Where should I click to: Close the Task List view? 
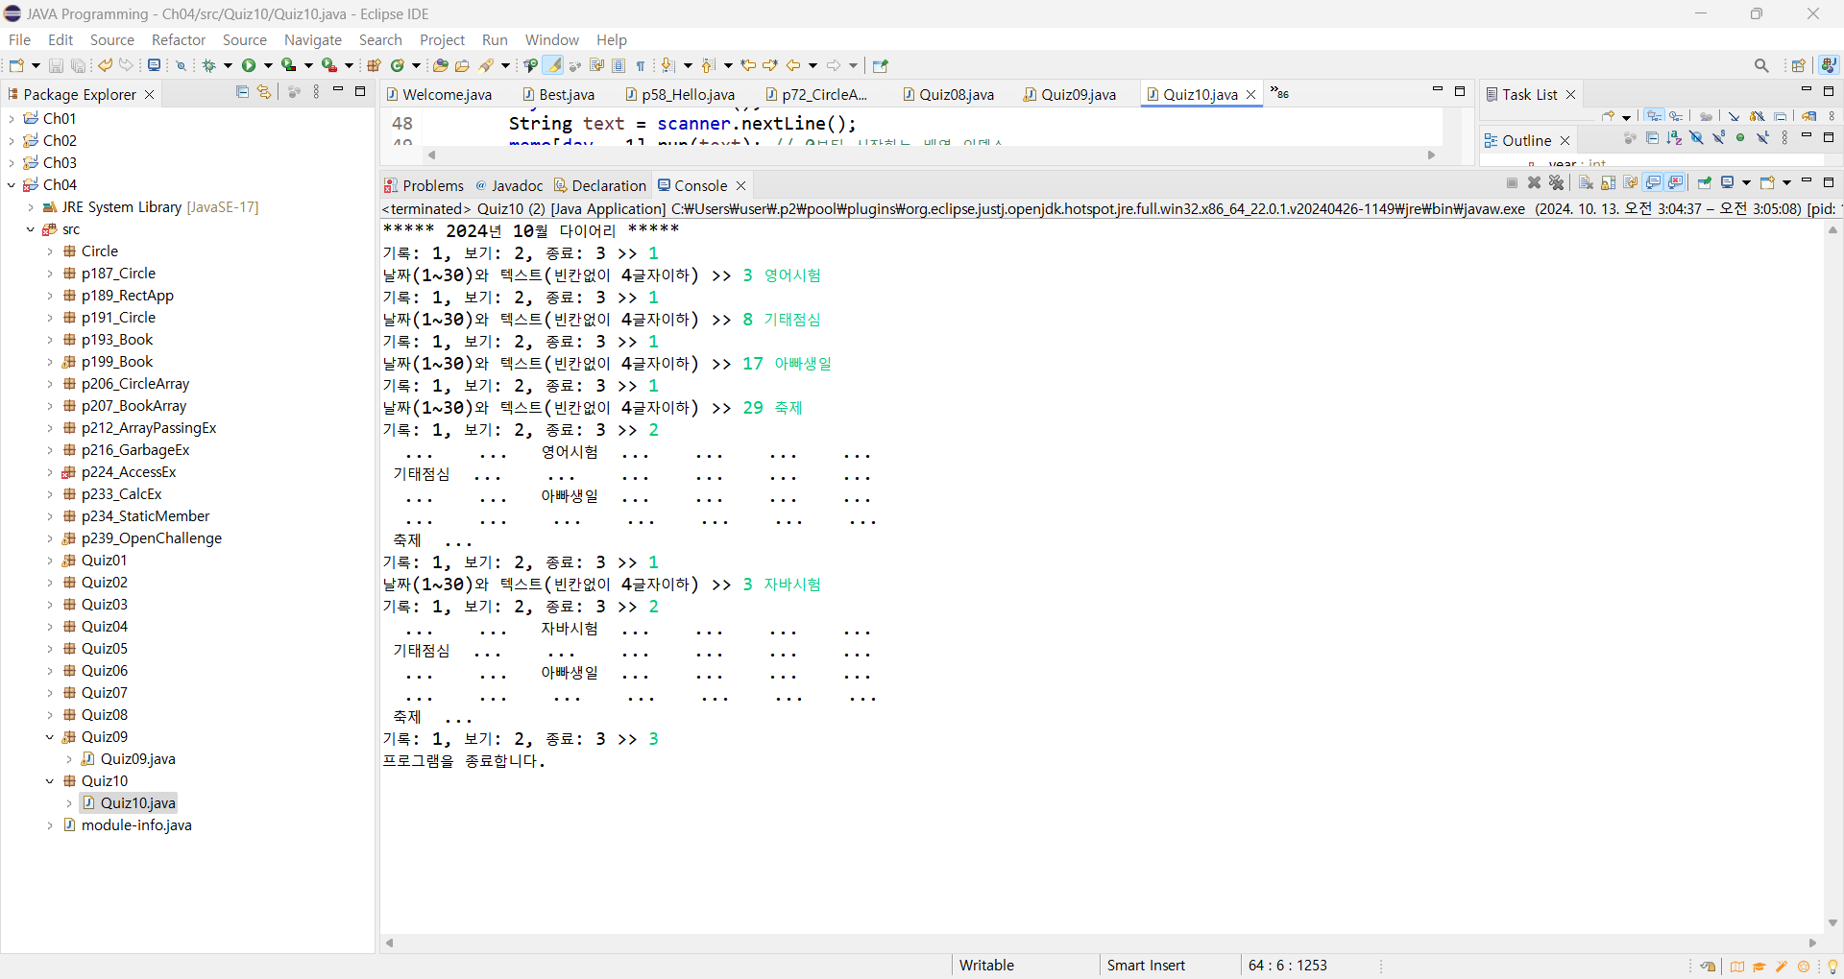click(1571, 94)
